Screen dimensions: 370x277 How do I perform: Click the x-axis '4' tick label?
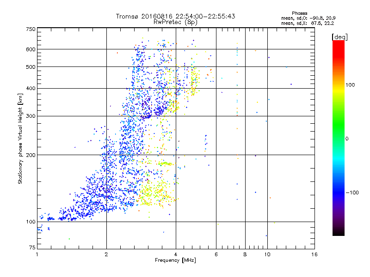click(176, 254)
